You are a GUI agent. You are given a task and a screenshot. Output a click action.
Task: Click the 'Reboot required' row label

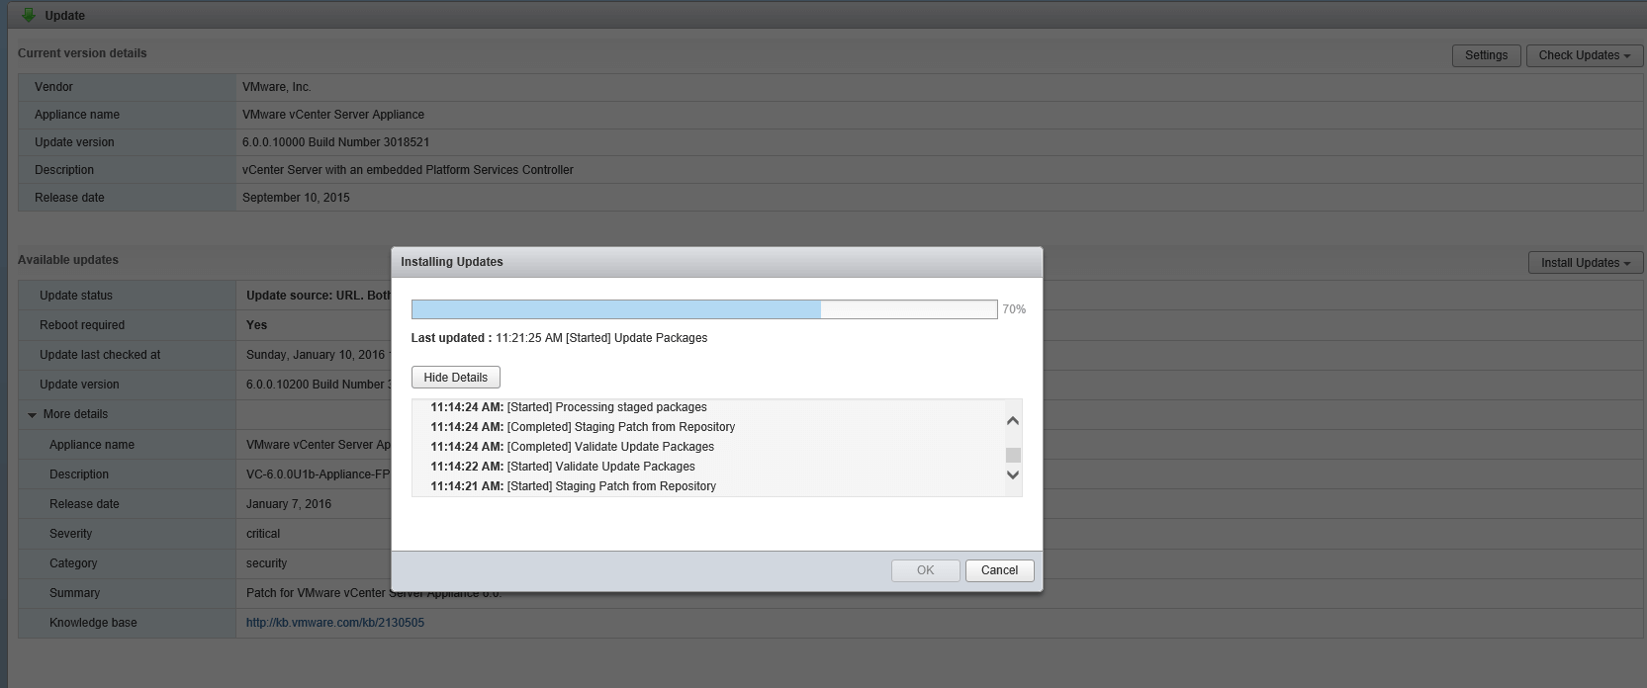[82, 325]
